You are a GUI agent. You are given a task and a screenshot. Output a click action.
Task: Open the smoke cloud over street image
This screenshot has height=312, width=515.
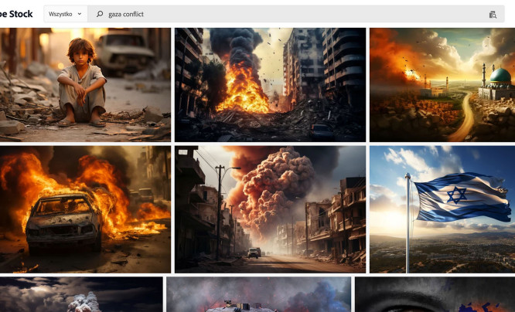click(270, 209)
